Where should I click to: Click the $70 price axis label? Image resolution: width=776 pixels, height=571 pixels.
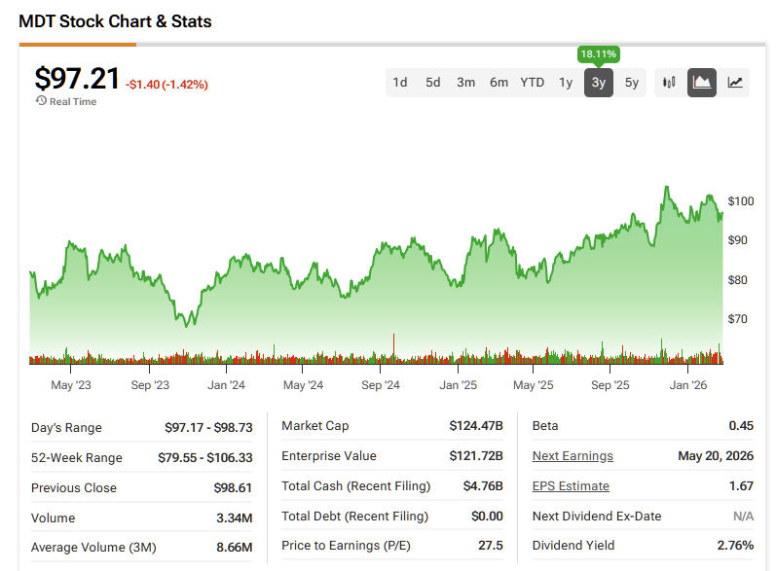pyautogui.click(x=737, y=319)
